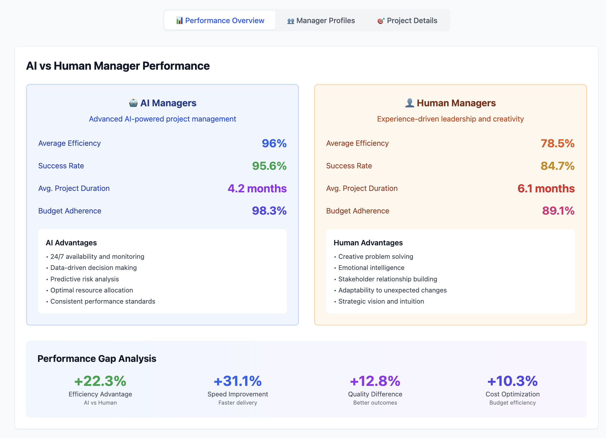Screen dimensions: 606x438
Task: Click the 4.2 months duration value
Action: [257, 188]
